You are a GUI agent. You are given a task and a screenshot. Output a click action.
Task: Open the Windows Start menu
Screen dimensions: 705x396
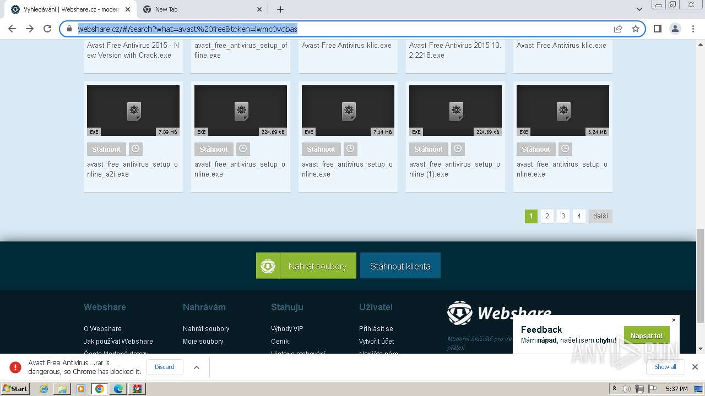click(15, 388)
